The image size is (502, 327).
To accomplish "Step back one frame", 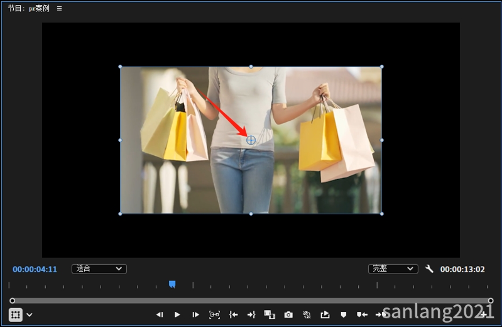I will 160,314.
